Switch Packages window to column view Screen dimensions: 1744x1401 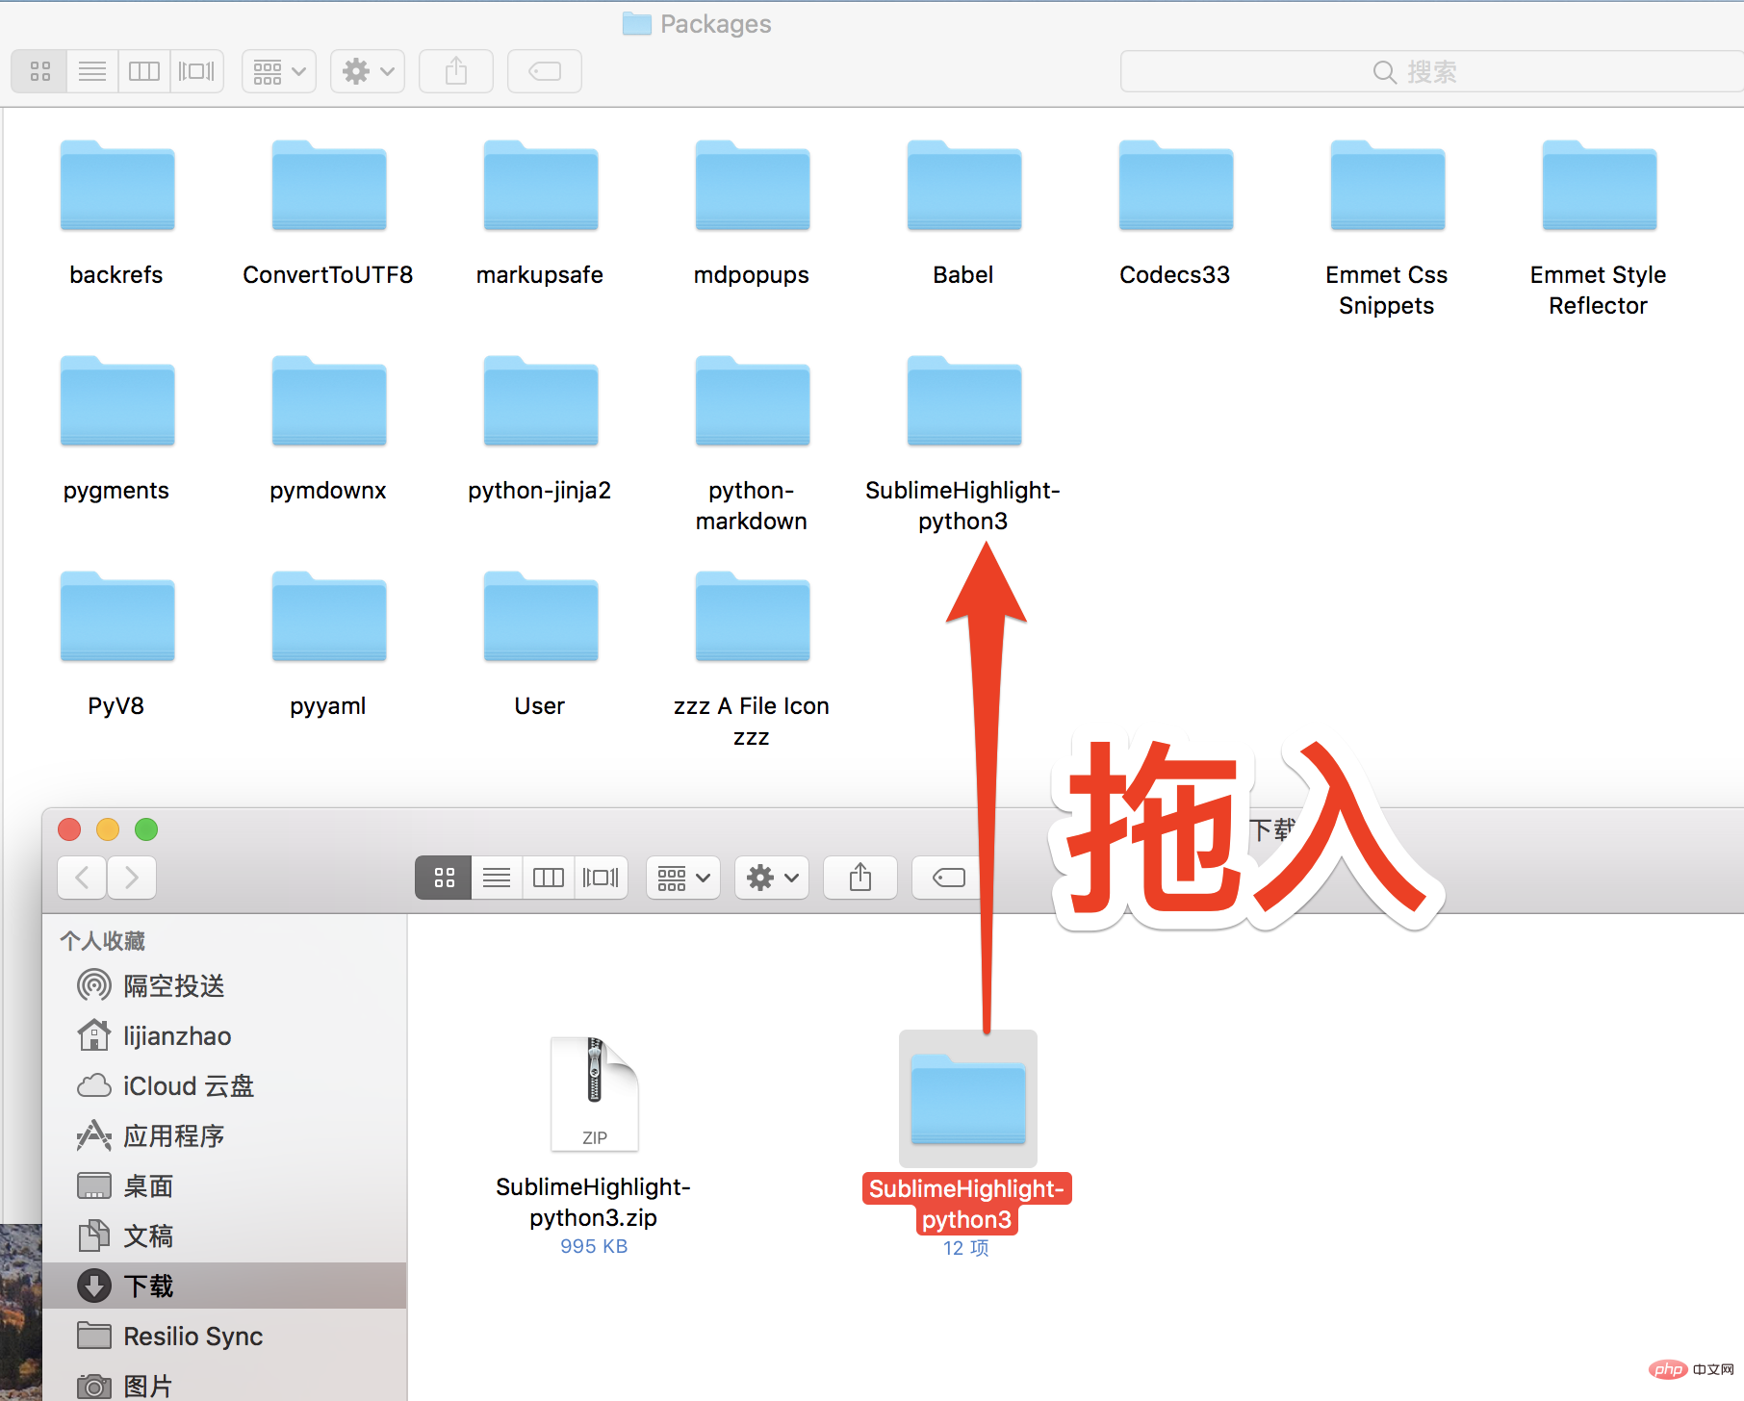(144, 71)
